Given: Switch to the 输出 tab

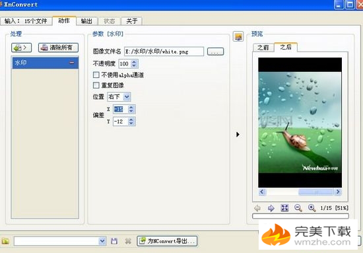Looking at the screenshot, I should tap(87, 21).
